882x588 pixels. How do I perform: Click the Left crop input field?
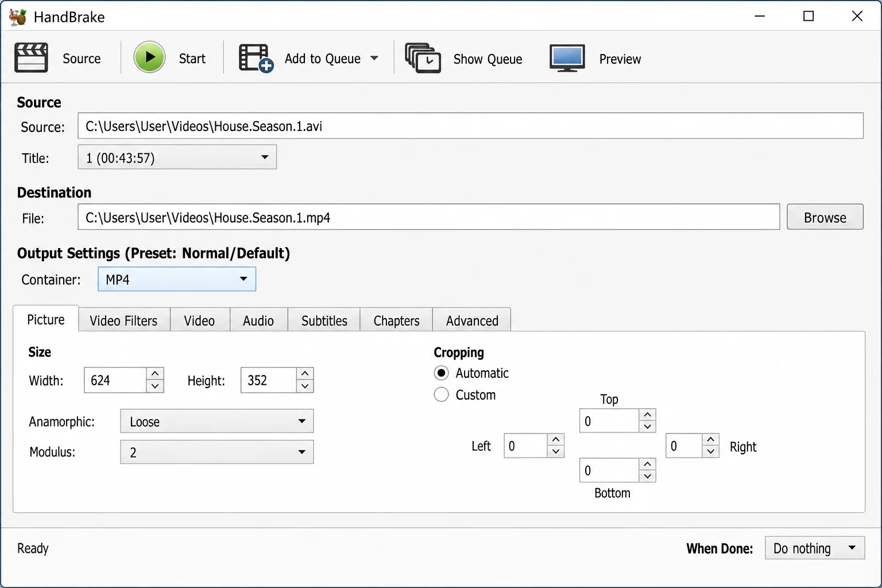526,446
